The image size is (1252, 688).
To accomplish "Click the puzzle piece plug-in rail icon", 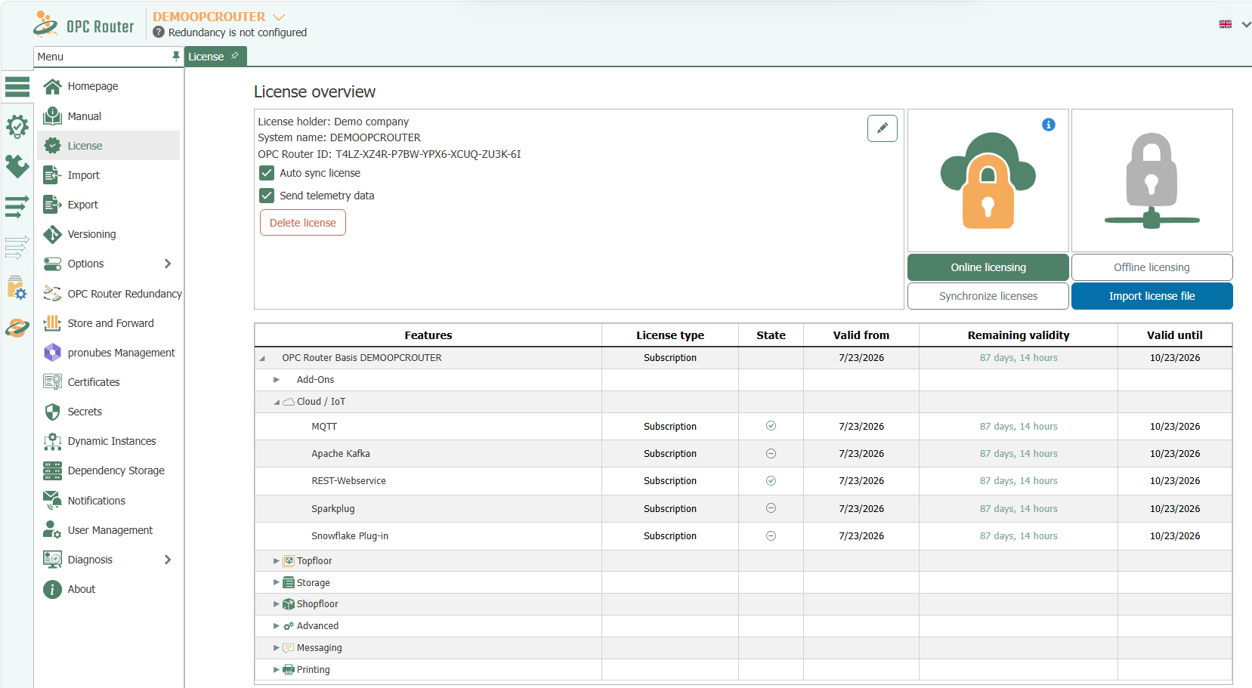I will coord(17,166).
